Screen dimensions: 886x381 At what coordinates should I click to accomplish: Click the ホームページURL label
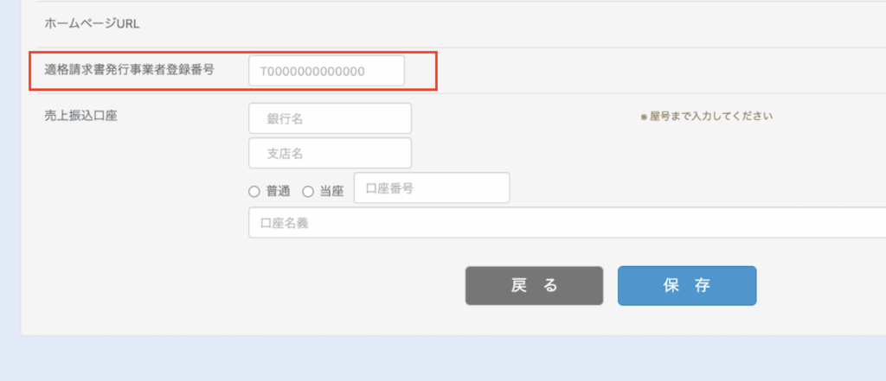click(92, 24)
